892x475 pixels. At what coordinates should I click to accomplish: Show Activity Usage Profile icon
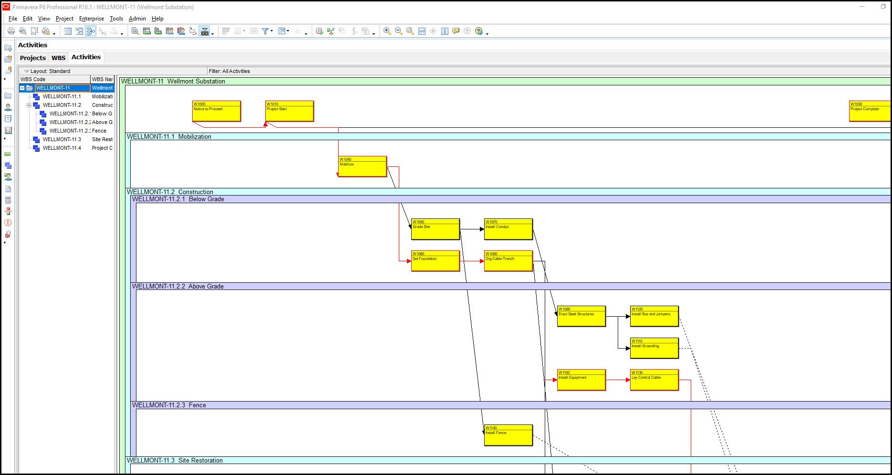(158, 31)
